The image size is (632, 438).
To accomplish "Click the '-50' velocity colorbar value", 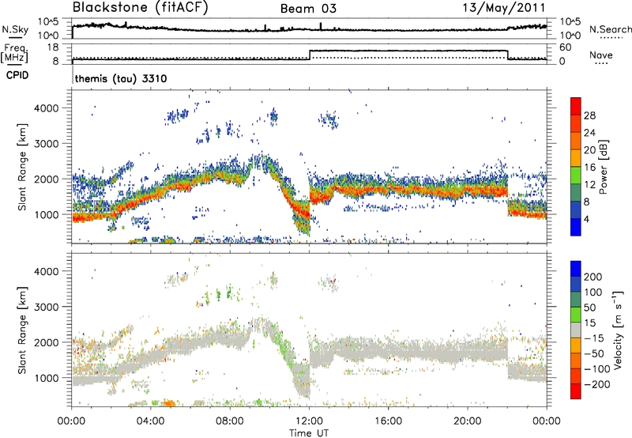I will coord(594,353).
